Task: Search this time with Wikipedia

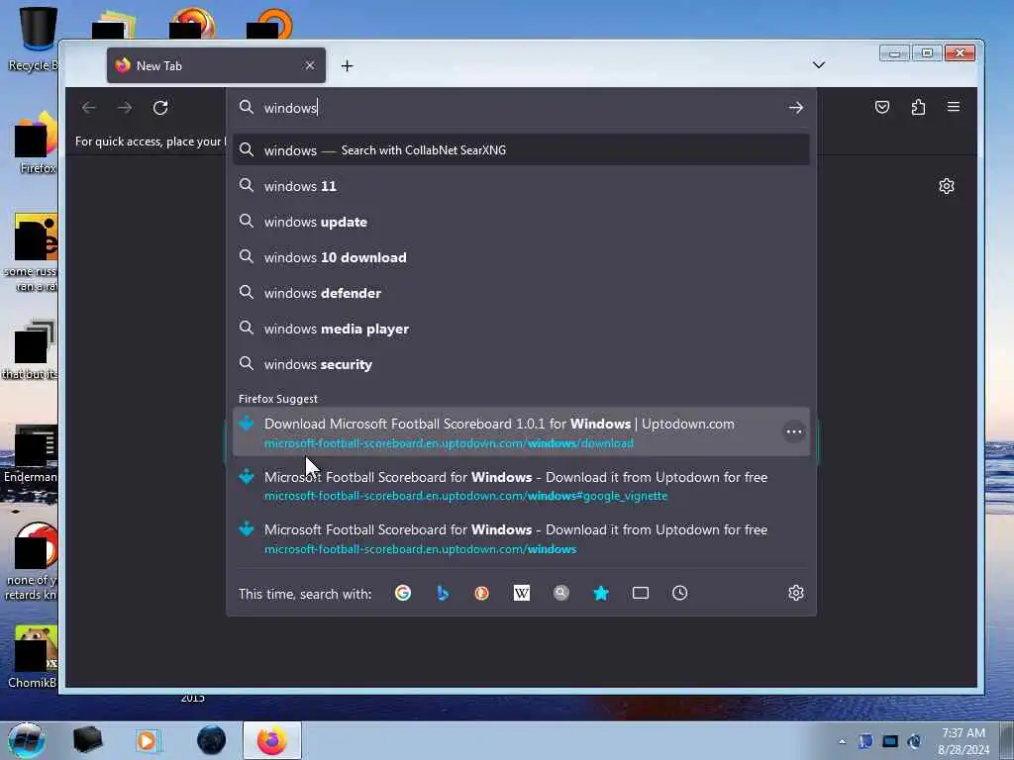Action: (521, 593)
